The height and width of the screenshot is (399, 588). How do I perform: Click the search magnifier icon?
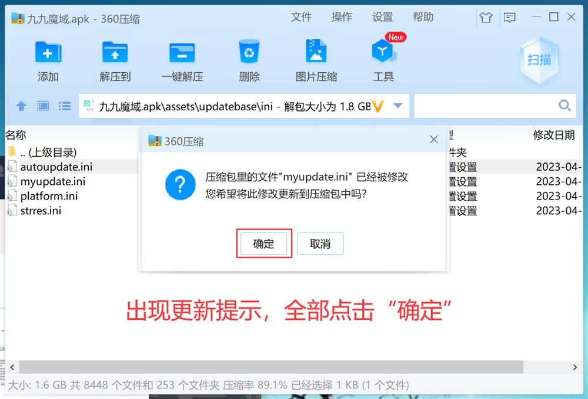pos(564,106)
